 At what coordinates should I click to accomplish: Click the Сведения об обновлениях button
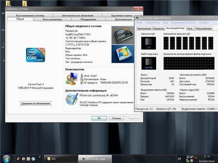pyautogui.click(x=36, y=103)
